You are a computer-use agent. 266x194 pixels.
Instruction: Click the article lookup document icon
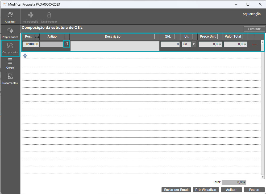pyautogui.click(x=66, y=44)
